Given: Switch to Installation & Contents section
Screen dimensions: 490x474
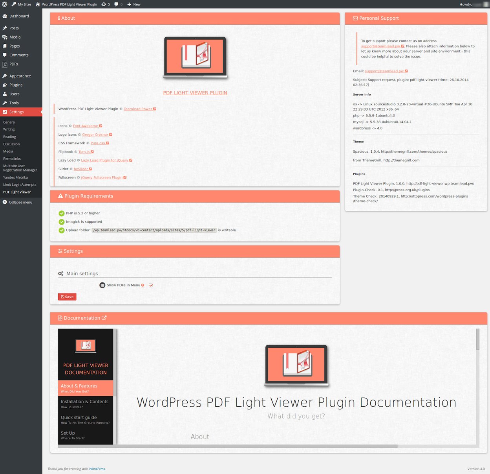Looking at the screenshot, I should click(85, 403).
